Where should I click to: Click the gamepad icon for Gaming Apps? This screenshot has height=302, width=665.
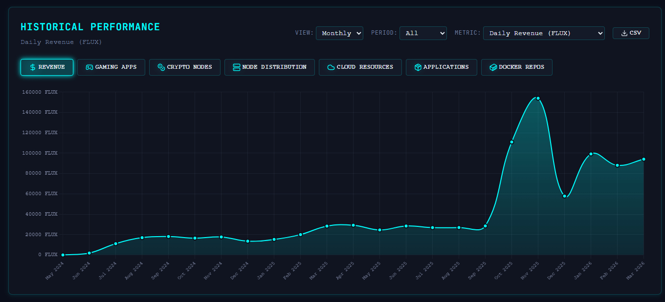pyautogui.click(x=89, y=67)
